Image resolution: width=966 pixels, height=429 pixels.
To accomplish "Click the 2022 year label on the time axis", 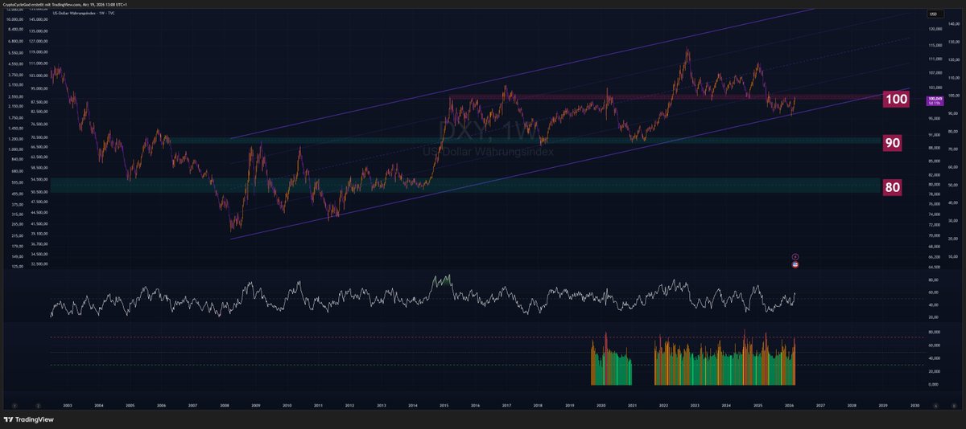I will tap(663, 406).
